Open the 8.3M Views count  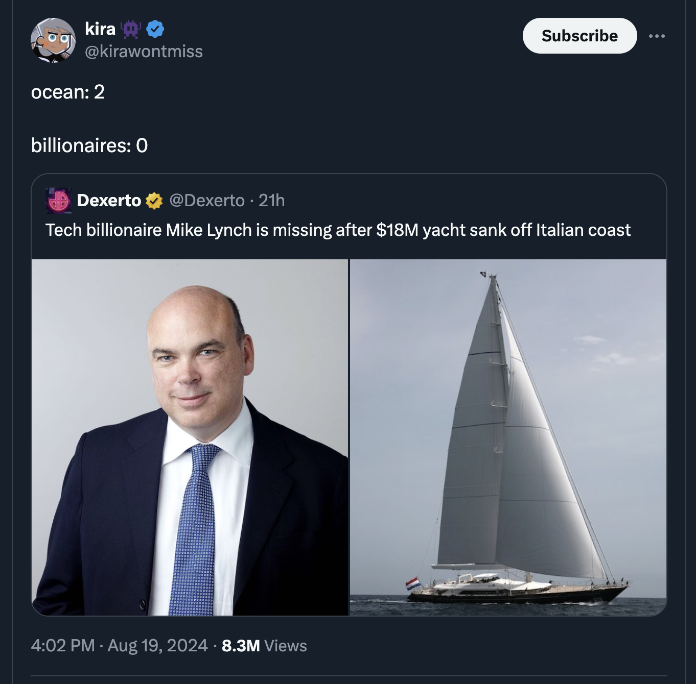[264, 646]
